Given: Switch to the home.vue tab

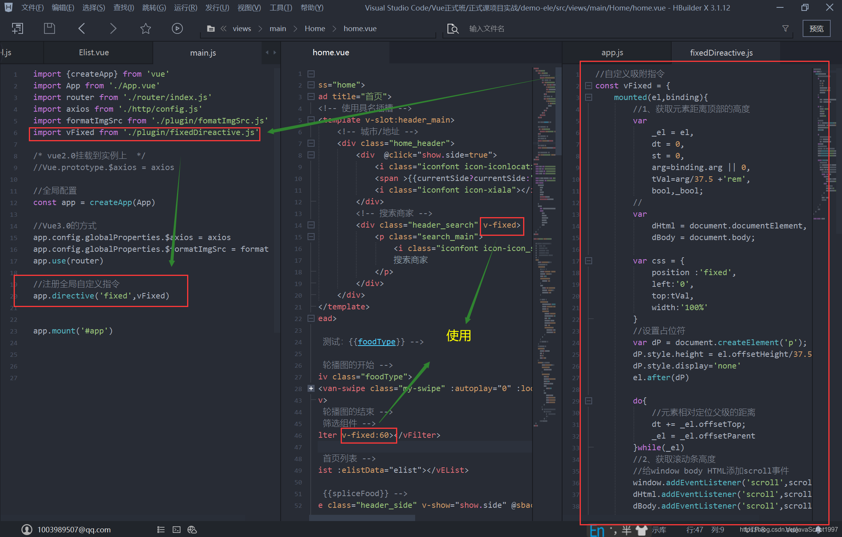Looking at the screenshot, I should tap(331, 53).
